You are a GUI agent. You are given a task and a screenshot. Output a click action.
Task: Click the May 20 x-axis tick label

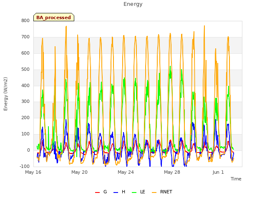[x=79, y=172]
